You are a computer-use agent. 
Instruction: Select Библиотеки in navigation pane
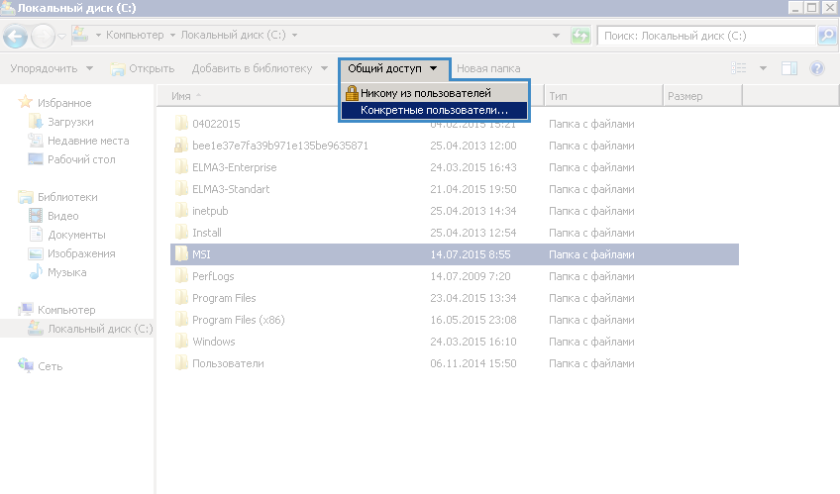click(x=67, y=197)
